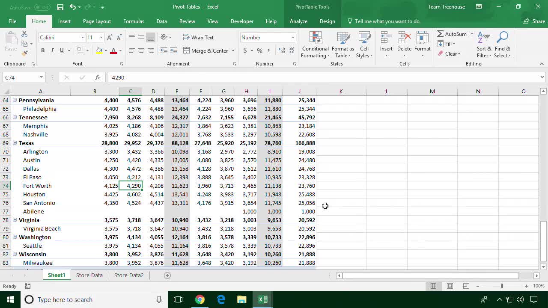Apply font color with red A icon
Screen dimensions: 548x308
coord(113,50)
